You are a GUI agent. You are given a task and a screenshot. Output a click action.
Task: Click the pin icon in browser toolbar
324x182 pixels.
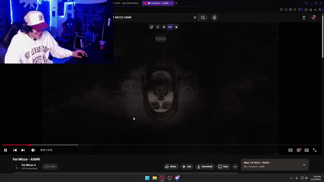click(x=281, y=10)
